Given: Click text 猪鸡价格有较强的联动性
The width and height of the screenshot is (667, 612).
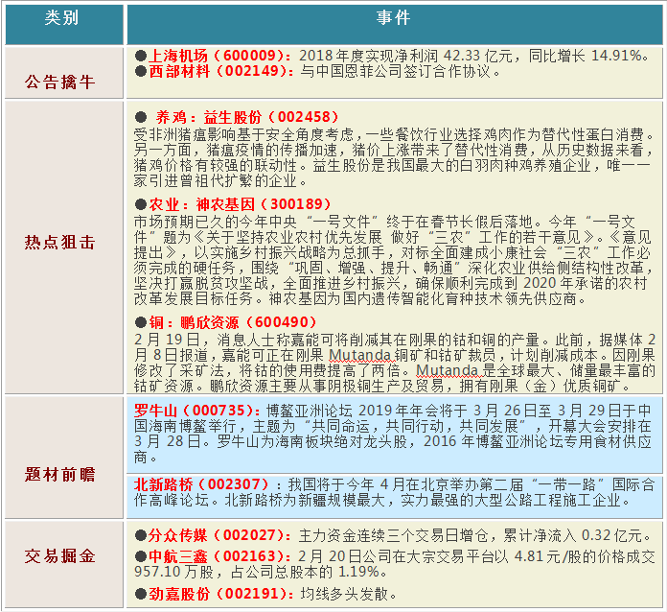Looking at the screenshot, I should [x=215, y=166].
